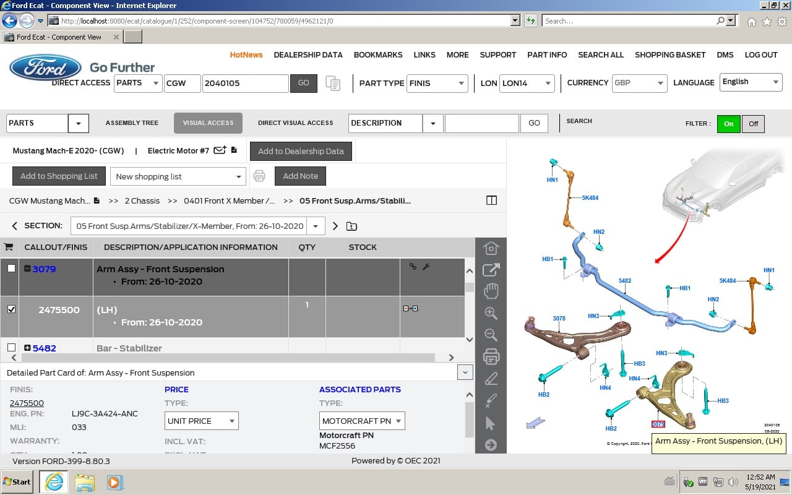Toggle the split-view layout icon
The height and width of the screenshot is (495, 792).
tap(492, 200)
